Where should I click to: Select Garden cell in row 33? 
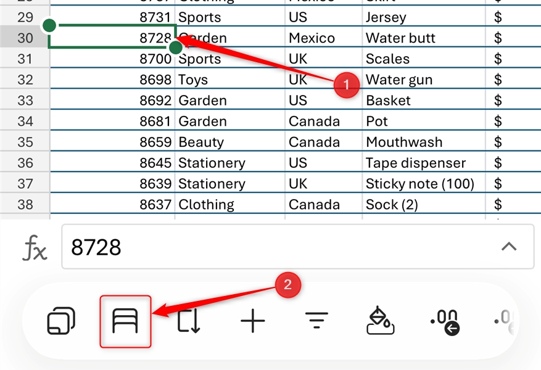[x=230, y=100]
